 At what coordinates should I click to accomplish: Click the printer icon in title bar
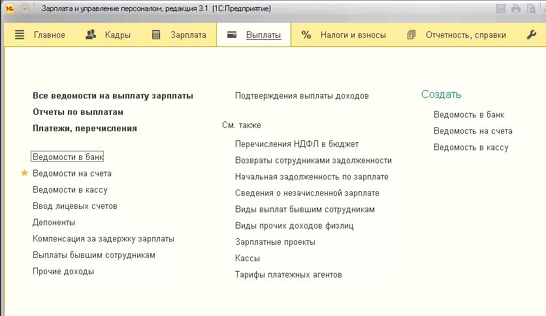(516, 8)
